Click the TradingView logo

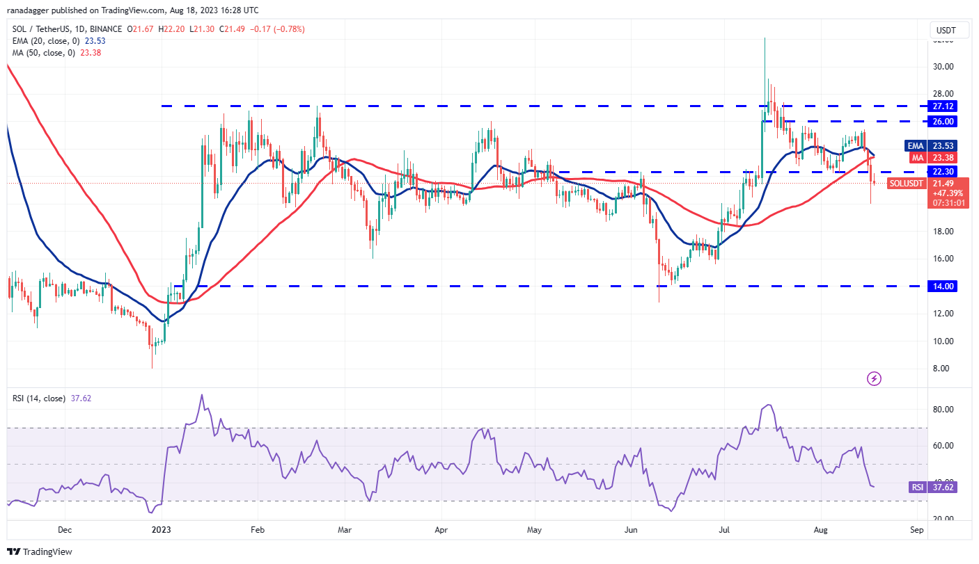(x=38, y=551)
